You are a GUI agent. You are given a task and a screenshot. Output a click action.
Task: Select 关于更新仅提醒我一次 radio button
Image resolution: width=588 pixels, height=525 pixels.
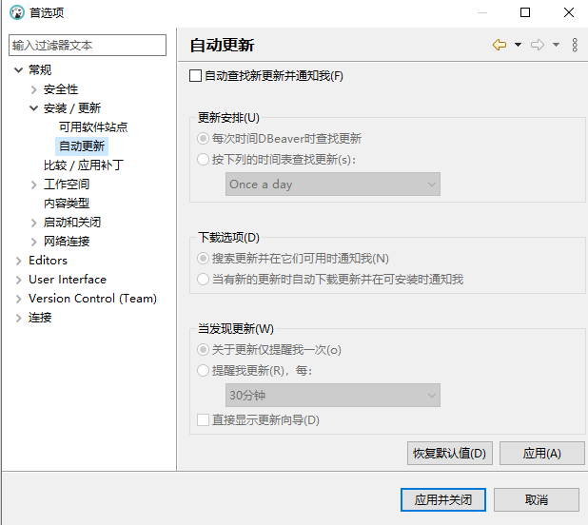(203, 350)
